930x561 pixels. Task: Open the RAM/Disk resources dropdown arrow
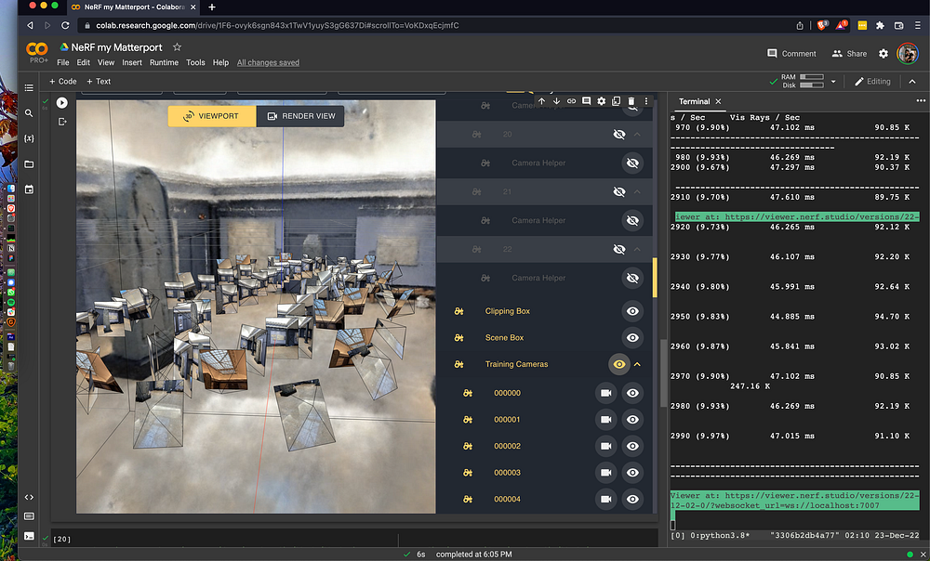point(833,82)
